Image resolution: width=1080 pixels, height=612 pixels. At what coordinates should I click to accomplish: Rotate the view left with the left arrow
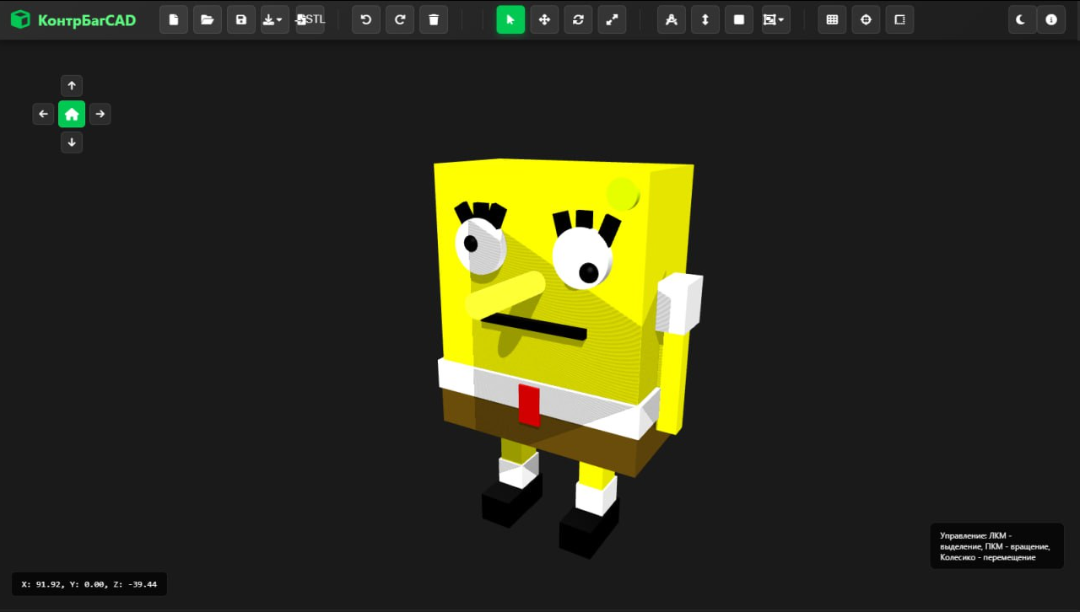pos(44,114)
